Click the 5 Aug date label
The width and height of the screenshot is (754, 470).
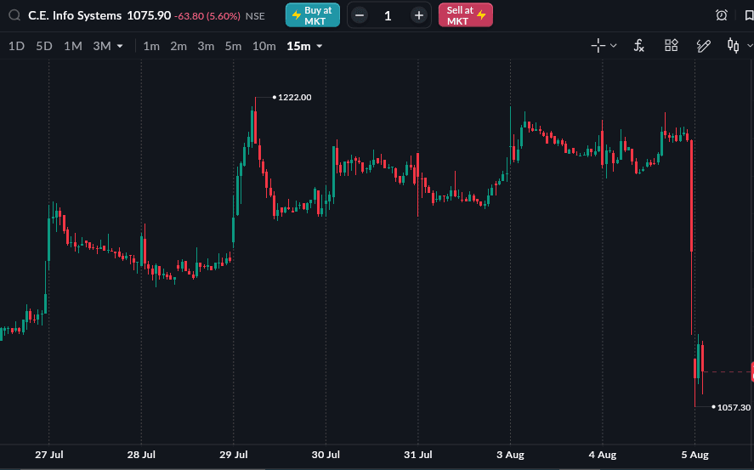[x=694, y=455]
